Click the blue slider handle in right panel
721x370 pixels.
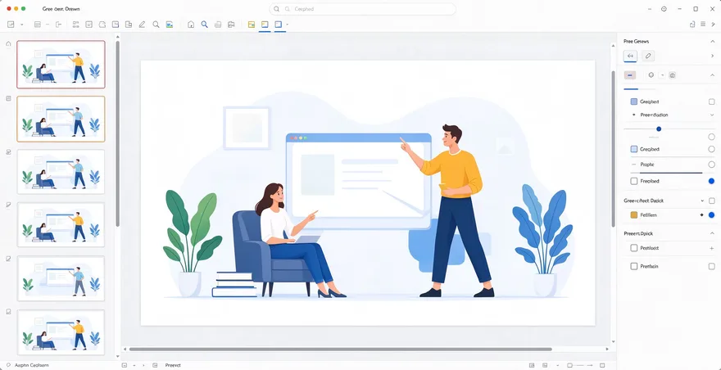[x=659, y=129]
